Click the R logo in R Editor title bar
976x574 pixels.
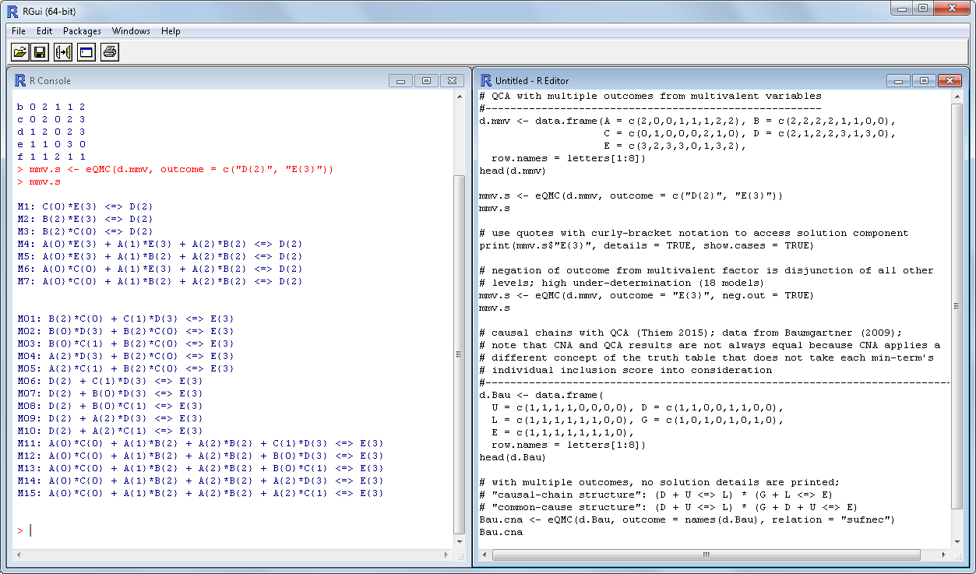[486, 80]
